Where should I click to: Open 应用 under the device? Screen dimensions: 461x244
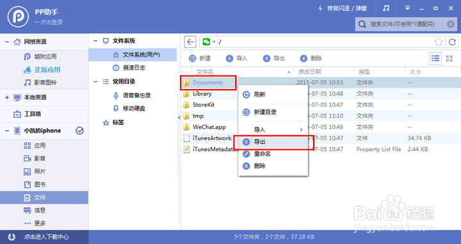coord(35,145)
